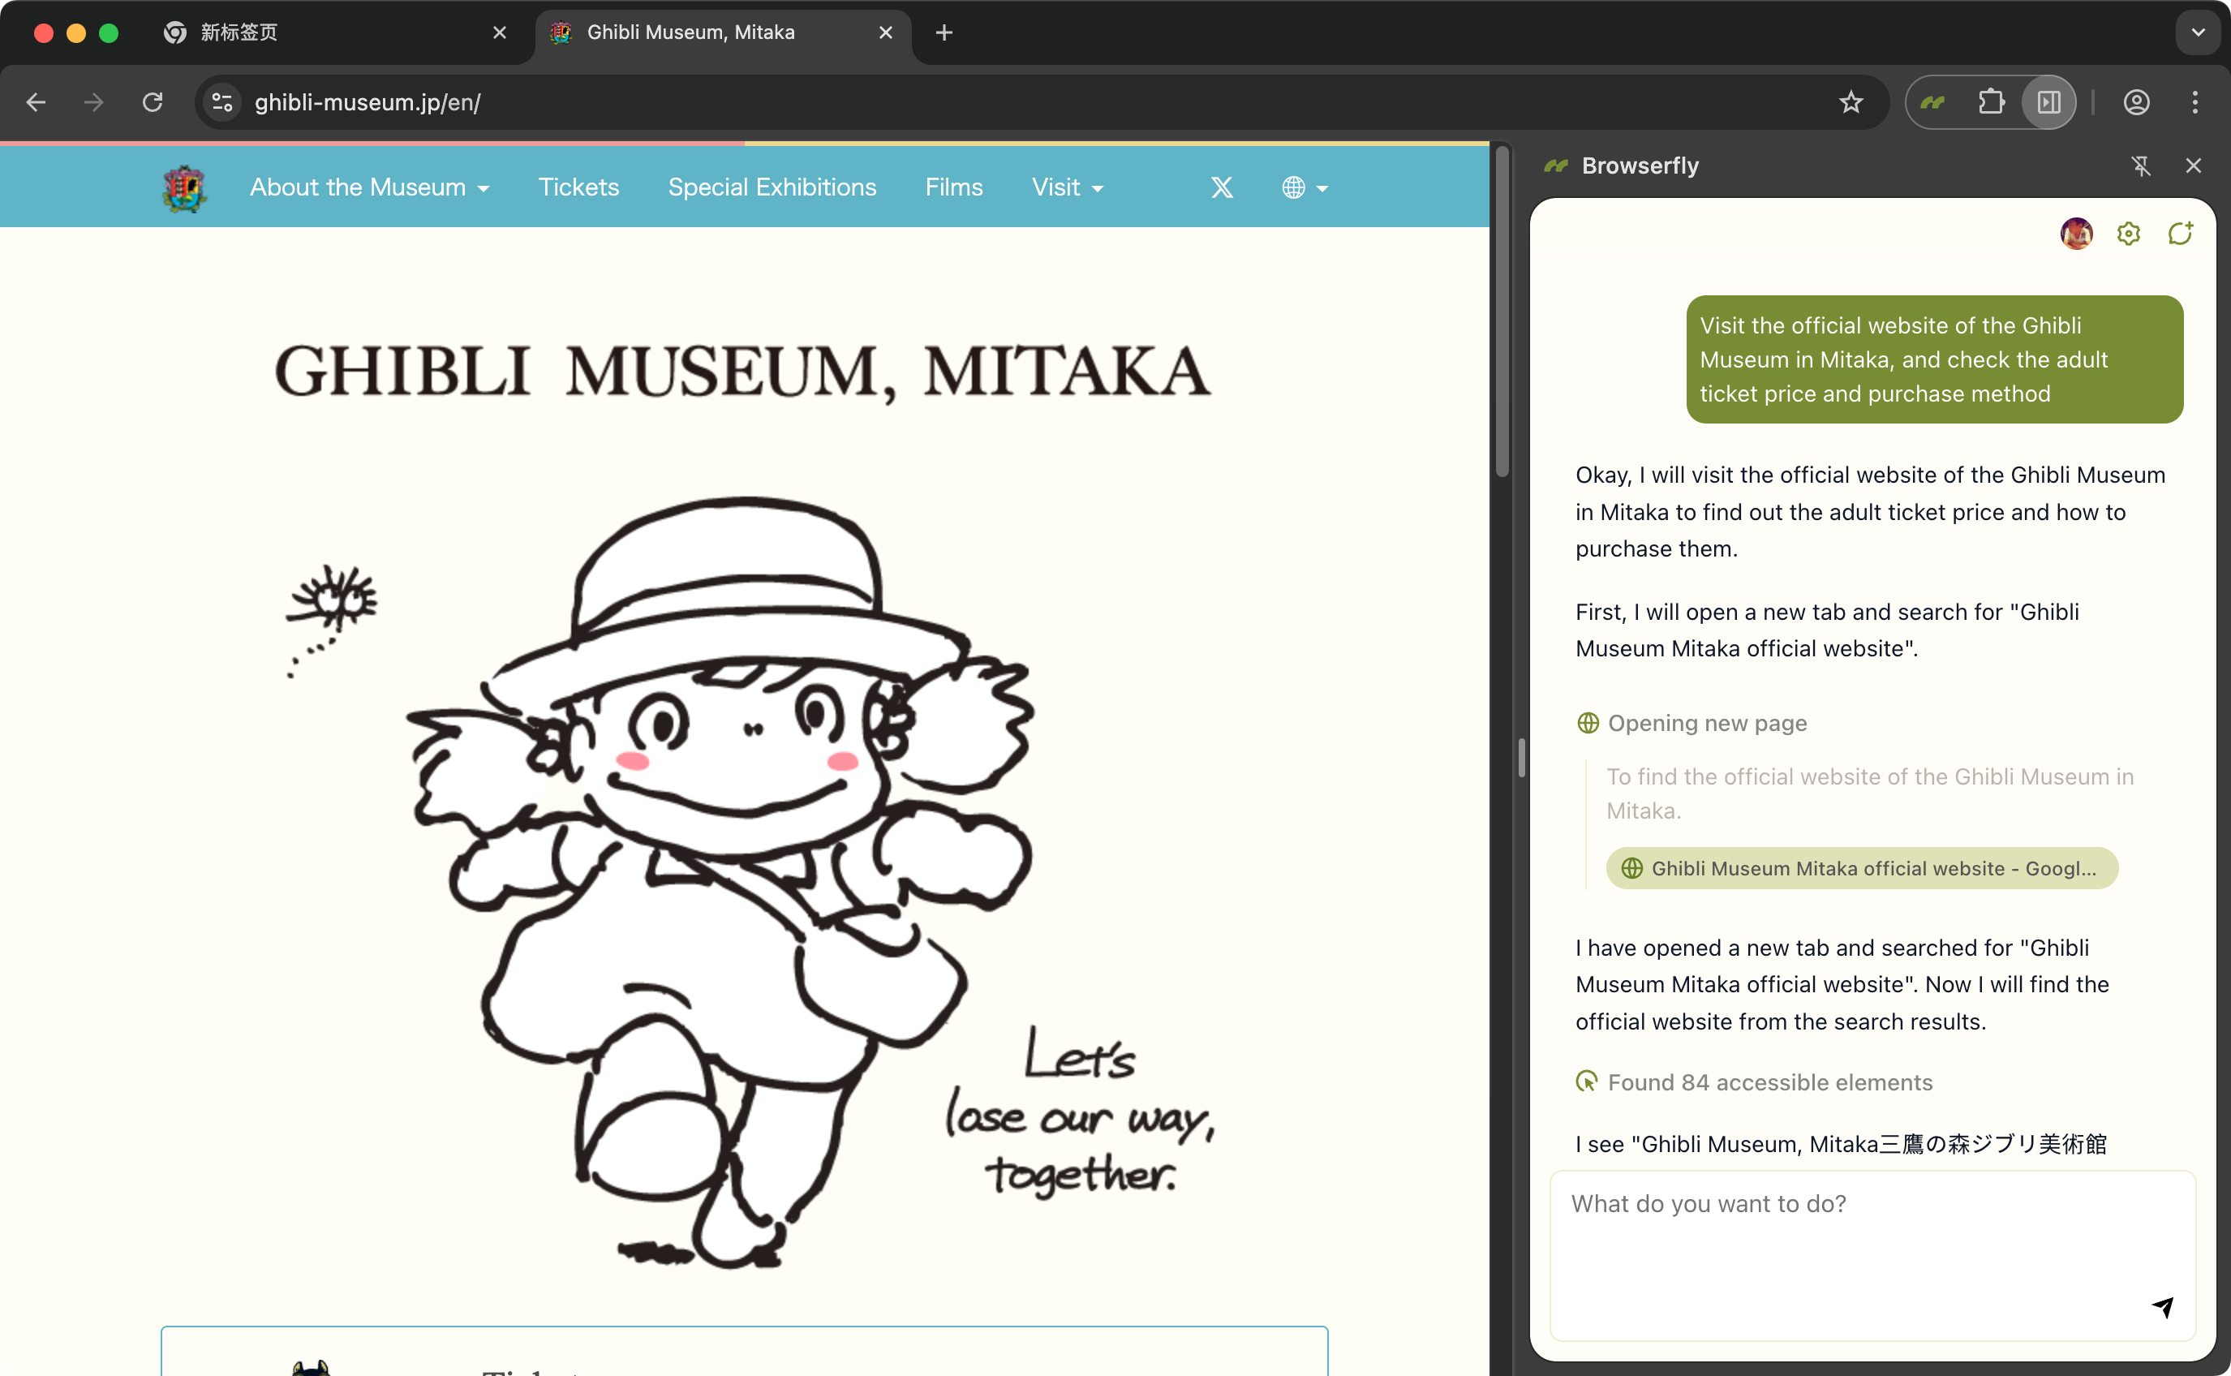The image size is (2231, 1376).
Task: Expand the tab search dropdown arrow
Action: (x=2198, y=32)
